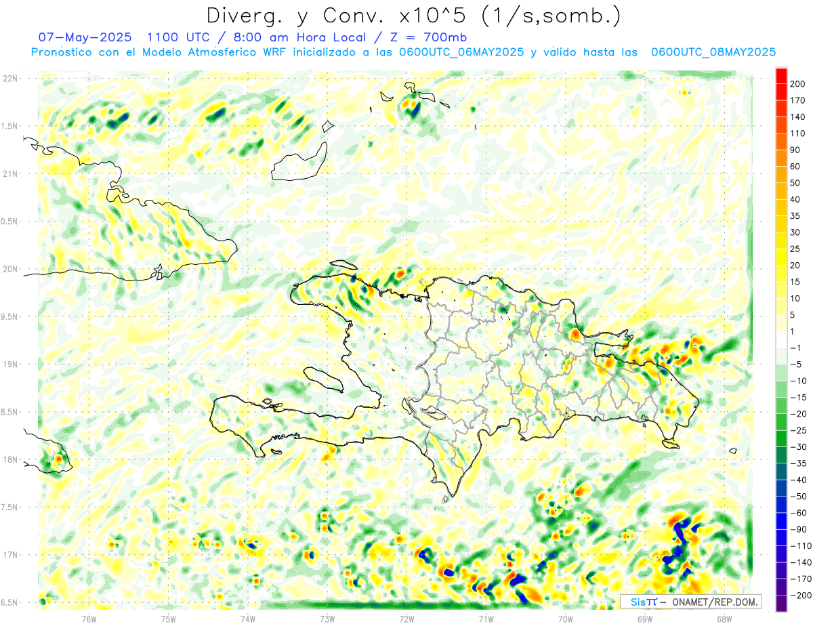Select the green swatch between -25 and -30
This screenshot has height=628, width=813.
(x=781, y=438)
